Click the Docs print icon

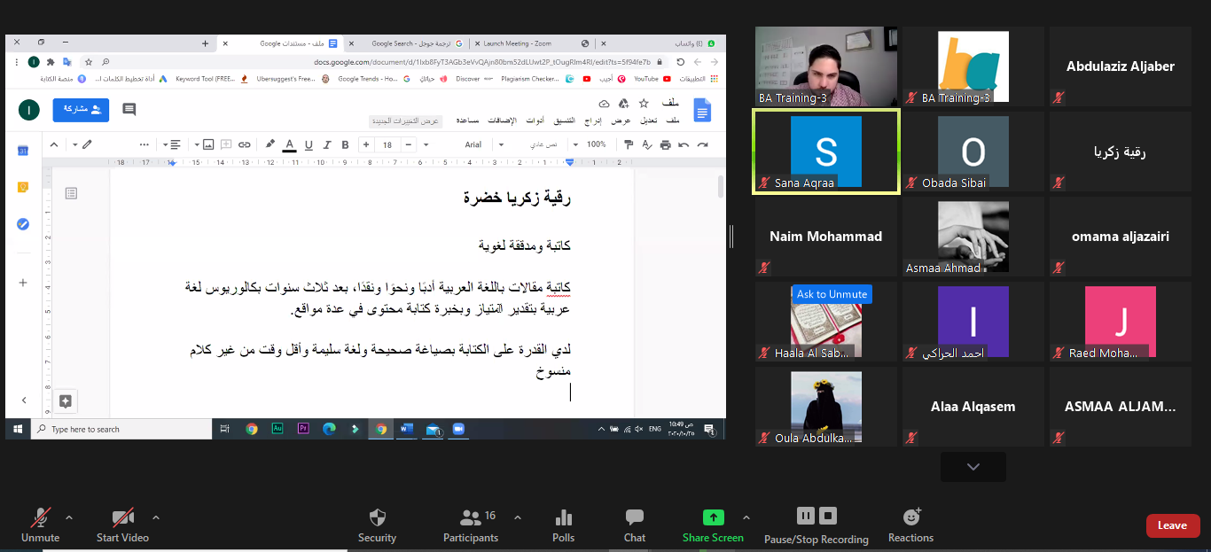coord(665,144)
